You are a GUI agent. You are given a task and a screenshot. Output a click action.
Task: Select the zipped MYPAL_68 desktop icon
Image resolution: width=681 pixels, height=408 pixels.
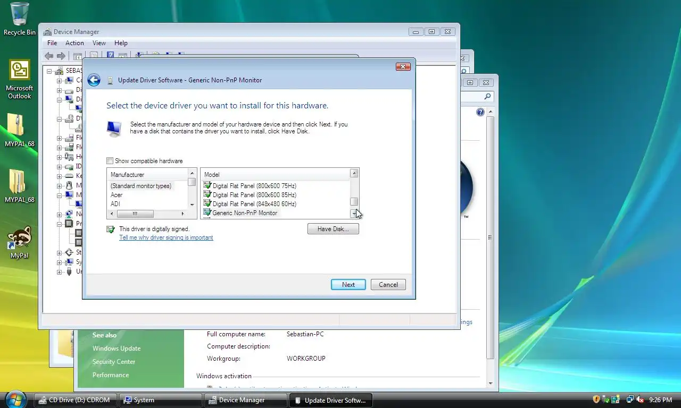[20, 130]
